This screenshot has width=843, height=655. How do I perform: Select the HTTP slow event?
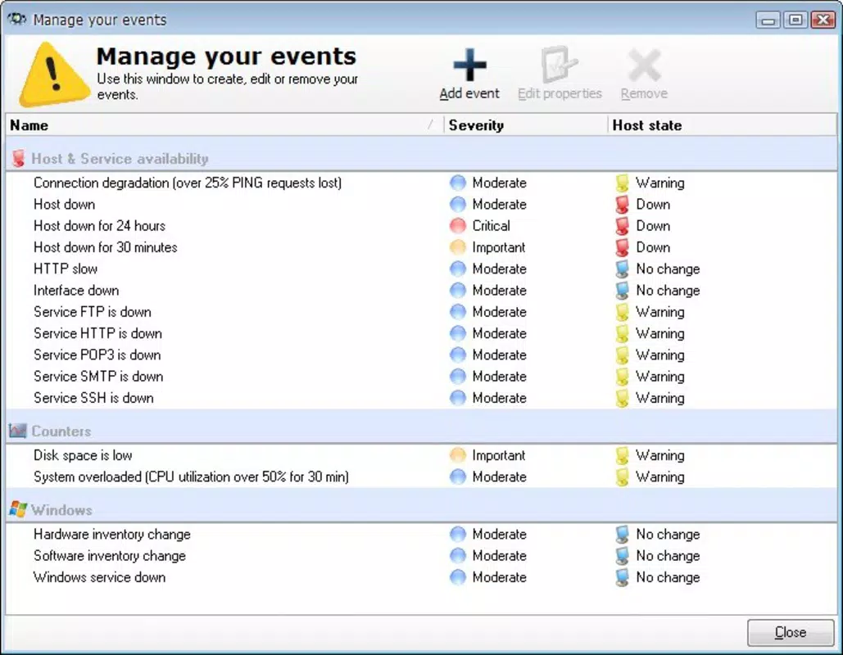tap(421, 269)
